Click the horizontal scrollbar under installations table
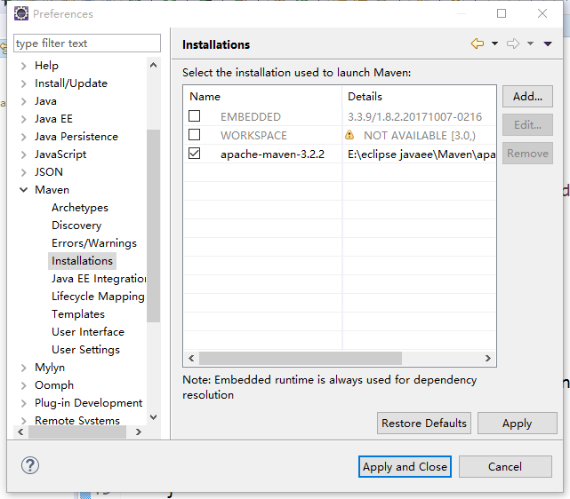Viewport: 570px width, 499px height. pos(302,358)
